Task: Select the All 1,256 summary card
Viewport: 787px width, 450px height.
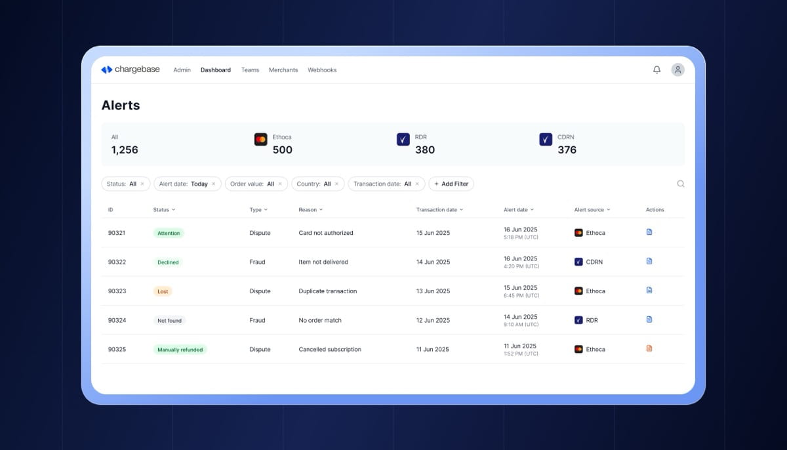Action: click(x=125, y=144)
